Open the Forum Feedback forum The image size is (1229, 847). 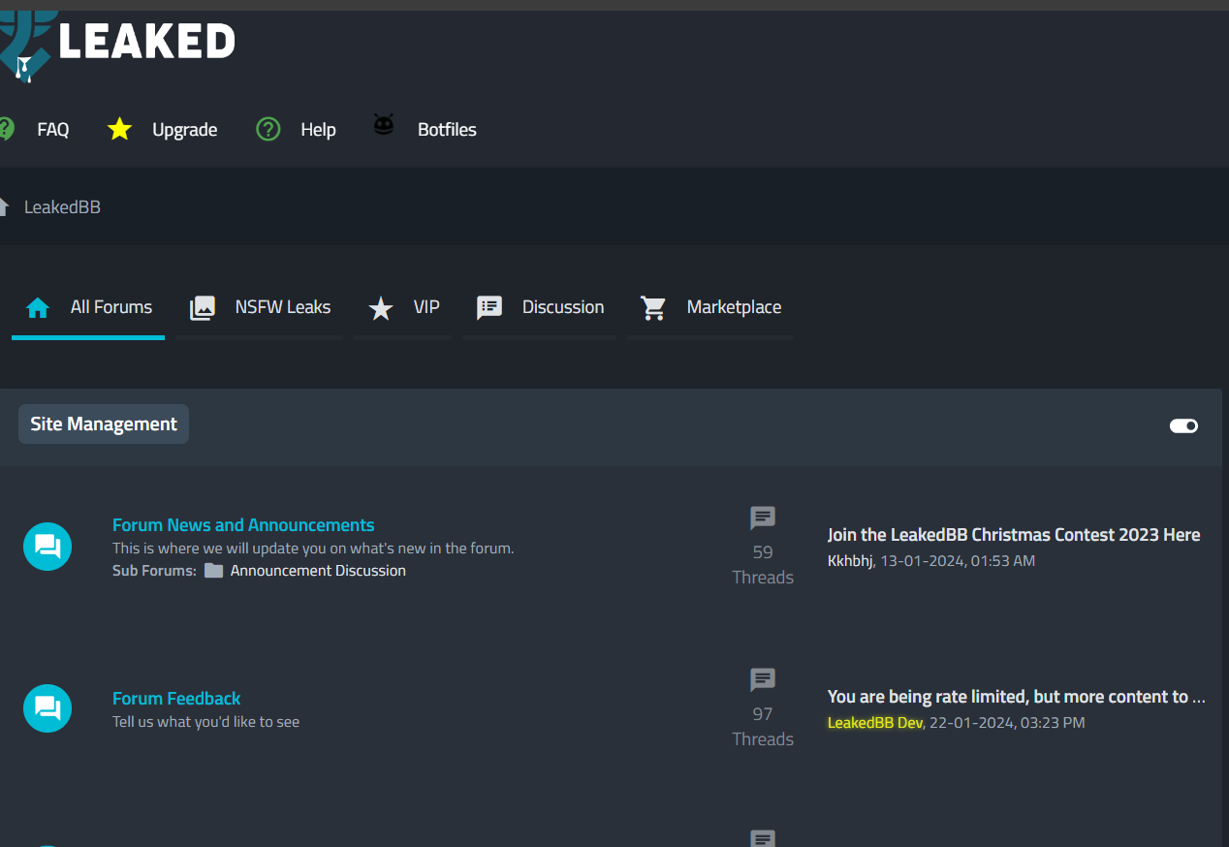coord(176,698)
